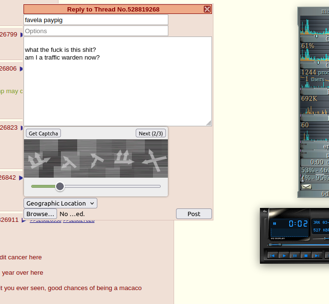This screenshot has width=329, height=304.
Task: Click post number ending in 26842
Action: pos(8,178)
